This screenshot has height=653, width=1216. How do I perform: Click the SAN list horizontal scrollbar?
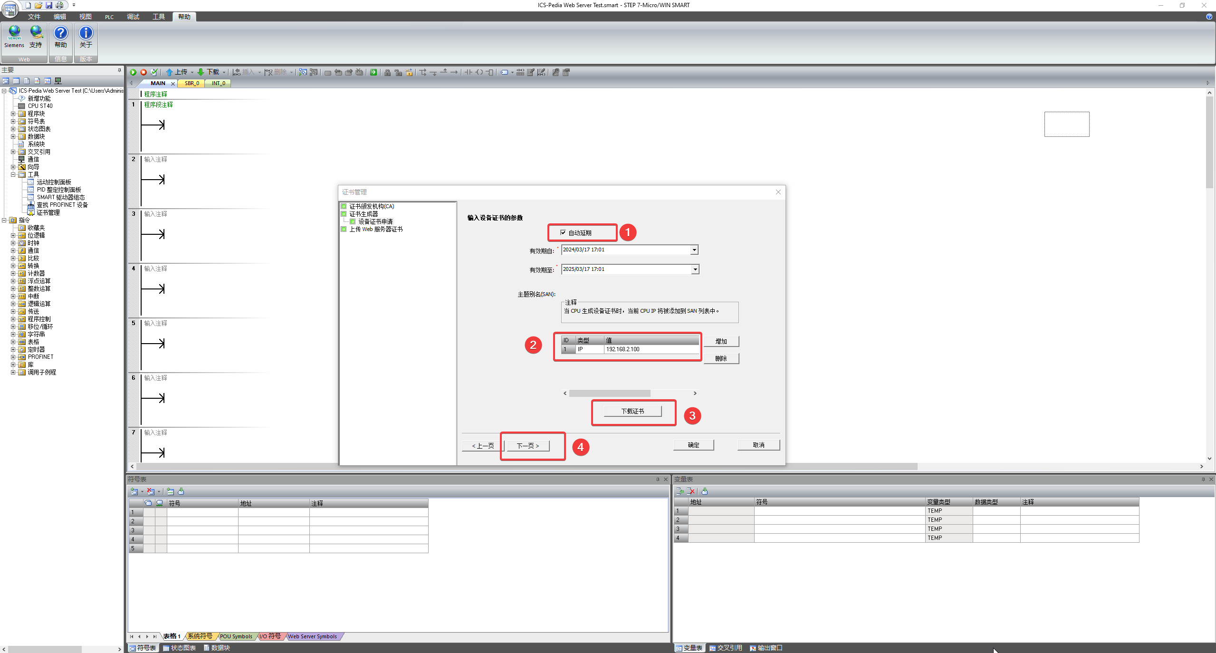click(x=610, y=394)
